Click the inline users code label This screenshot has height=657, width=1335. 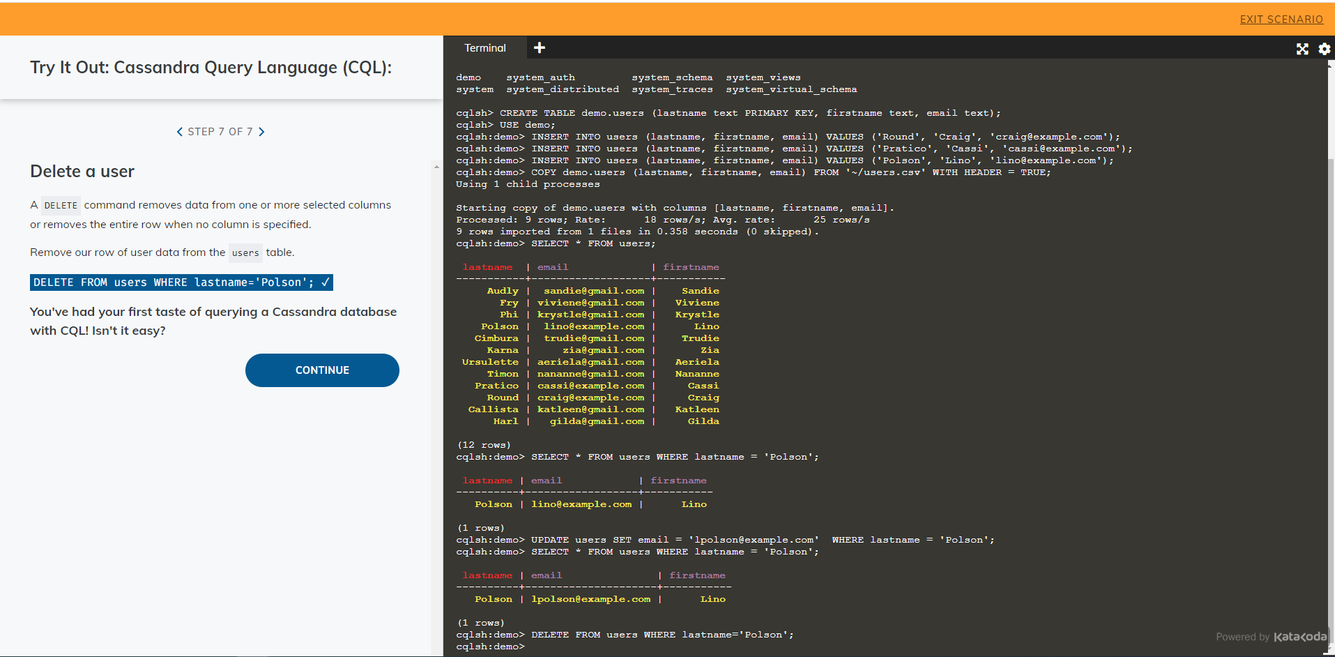coord(245,252)
